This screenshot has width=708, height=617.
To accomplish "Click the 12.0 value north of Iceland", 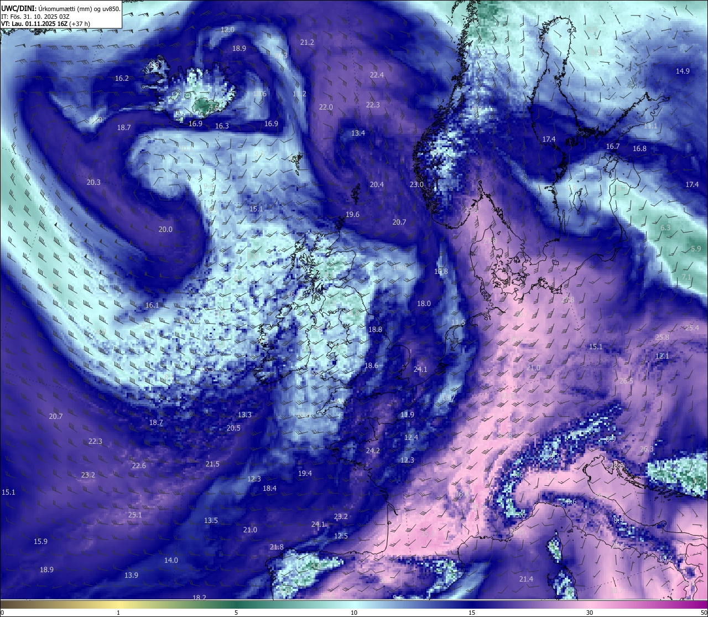I will point(227,29).
